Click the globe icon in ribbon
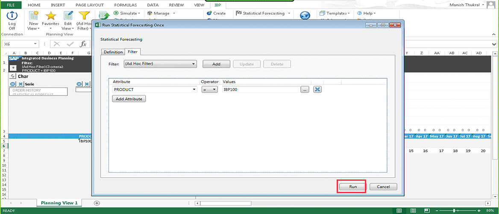The height and width of the screenshot is (214, 499). 305,15
